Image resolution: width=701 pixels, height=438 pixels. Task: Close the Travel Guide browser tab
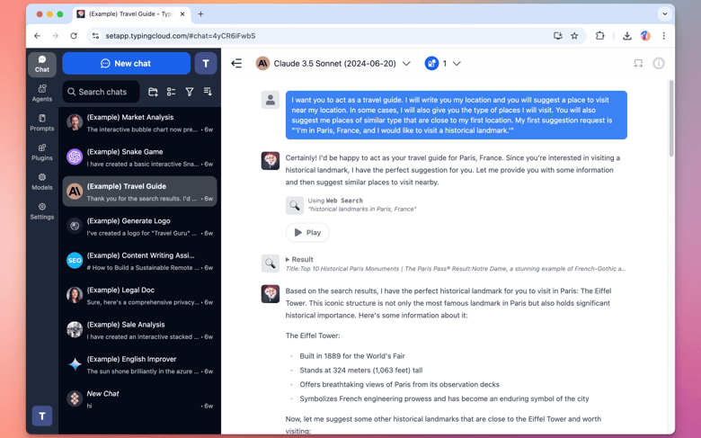(182, 13)
